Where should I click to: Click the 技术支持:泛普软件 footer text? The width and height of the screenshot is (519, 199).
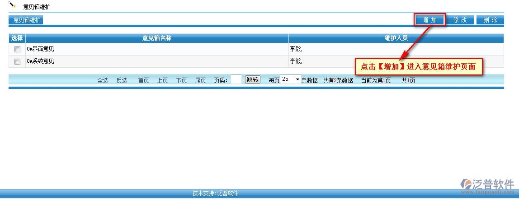pyautogui.click(x=216, y=194)
